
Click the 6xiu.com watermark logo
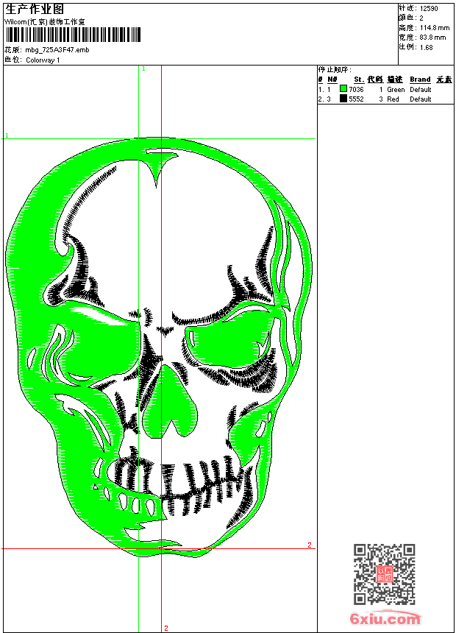385,619
